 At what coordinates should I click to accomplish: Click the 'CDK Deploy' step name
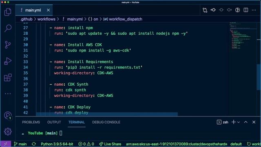79,107
